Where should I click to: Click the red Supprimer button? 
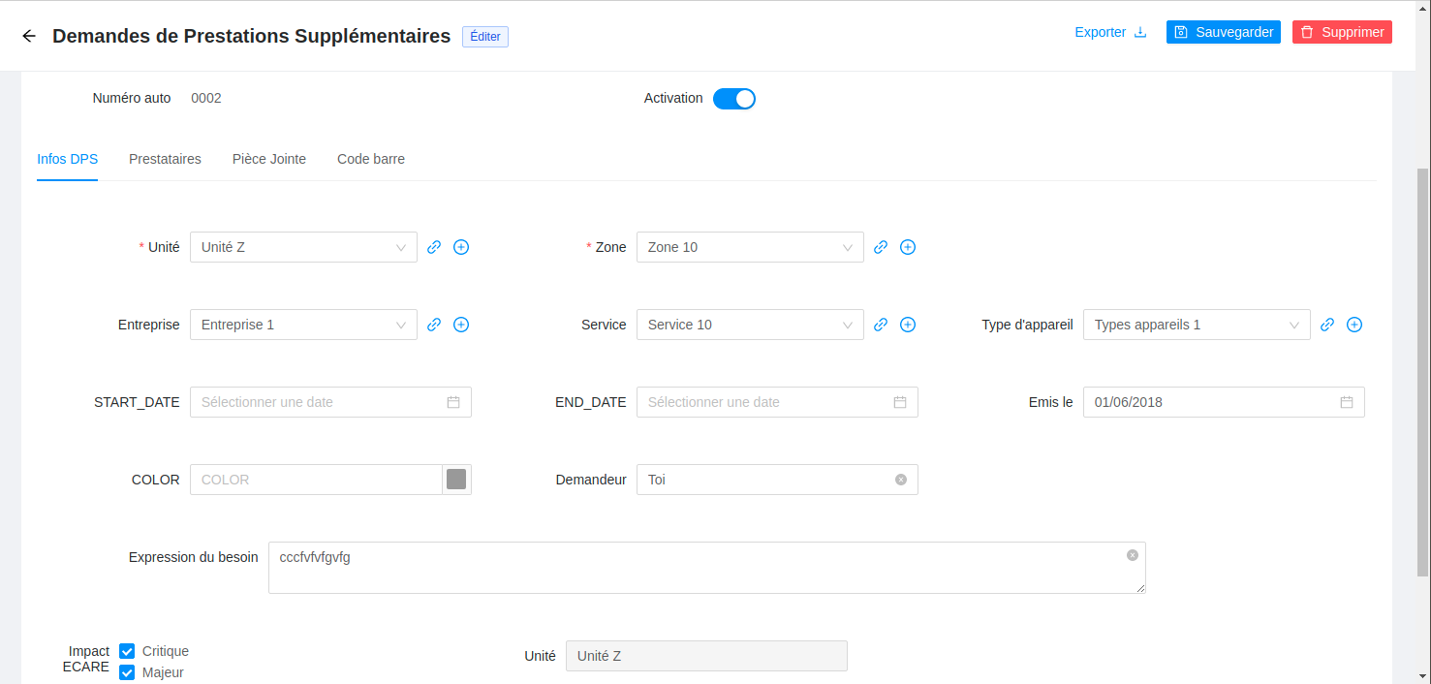pos(1342,32)
